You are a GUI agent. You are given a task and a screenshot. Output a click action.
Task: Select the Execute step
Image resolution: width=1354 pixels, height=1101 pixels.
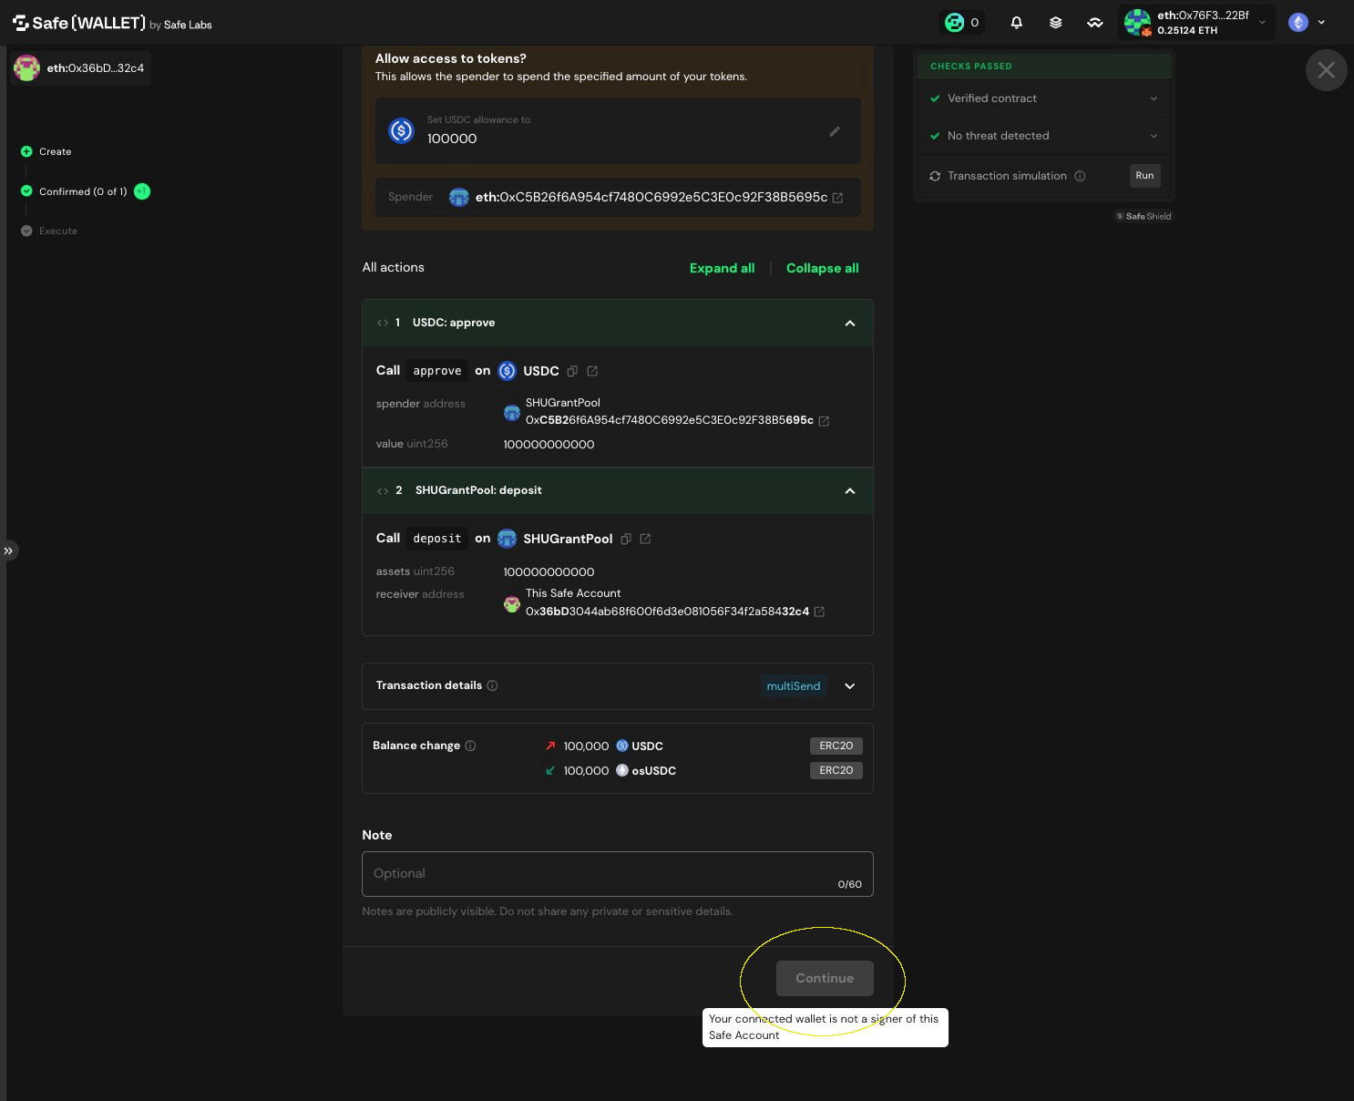[x=49, y=231]
